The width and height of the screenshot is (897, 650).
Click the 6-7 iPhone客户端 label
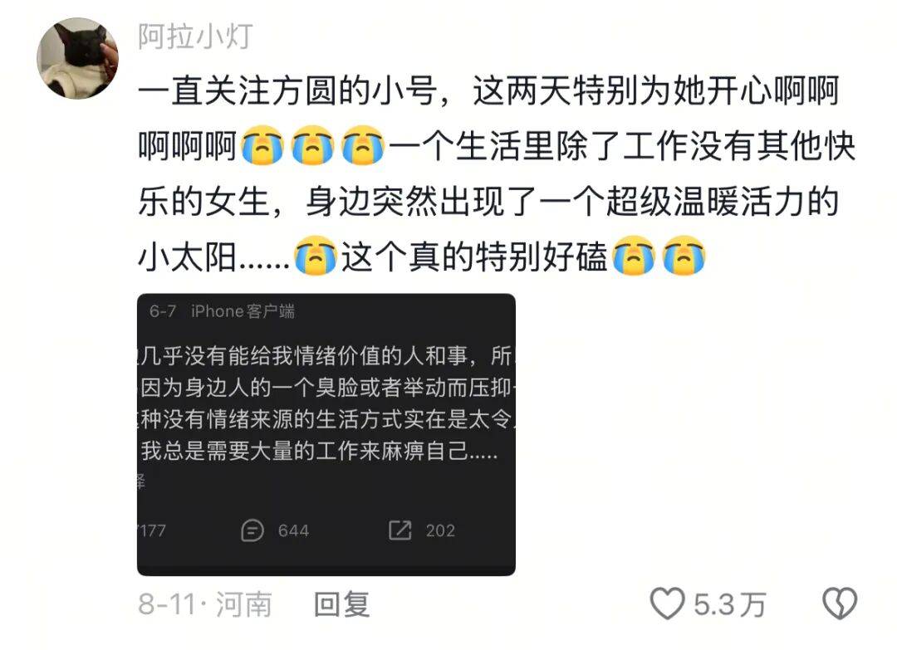pos(222,311)
